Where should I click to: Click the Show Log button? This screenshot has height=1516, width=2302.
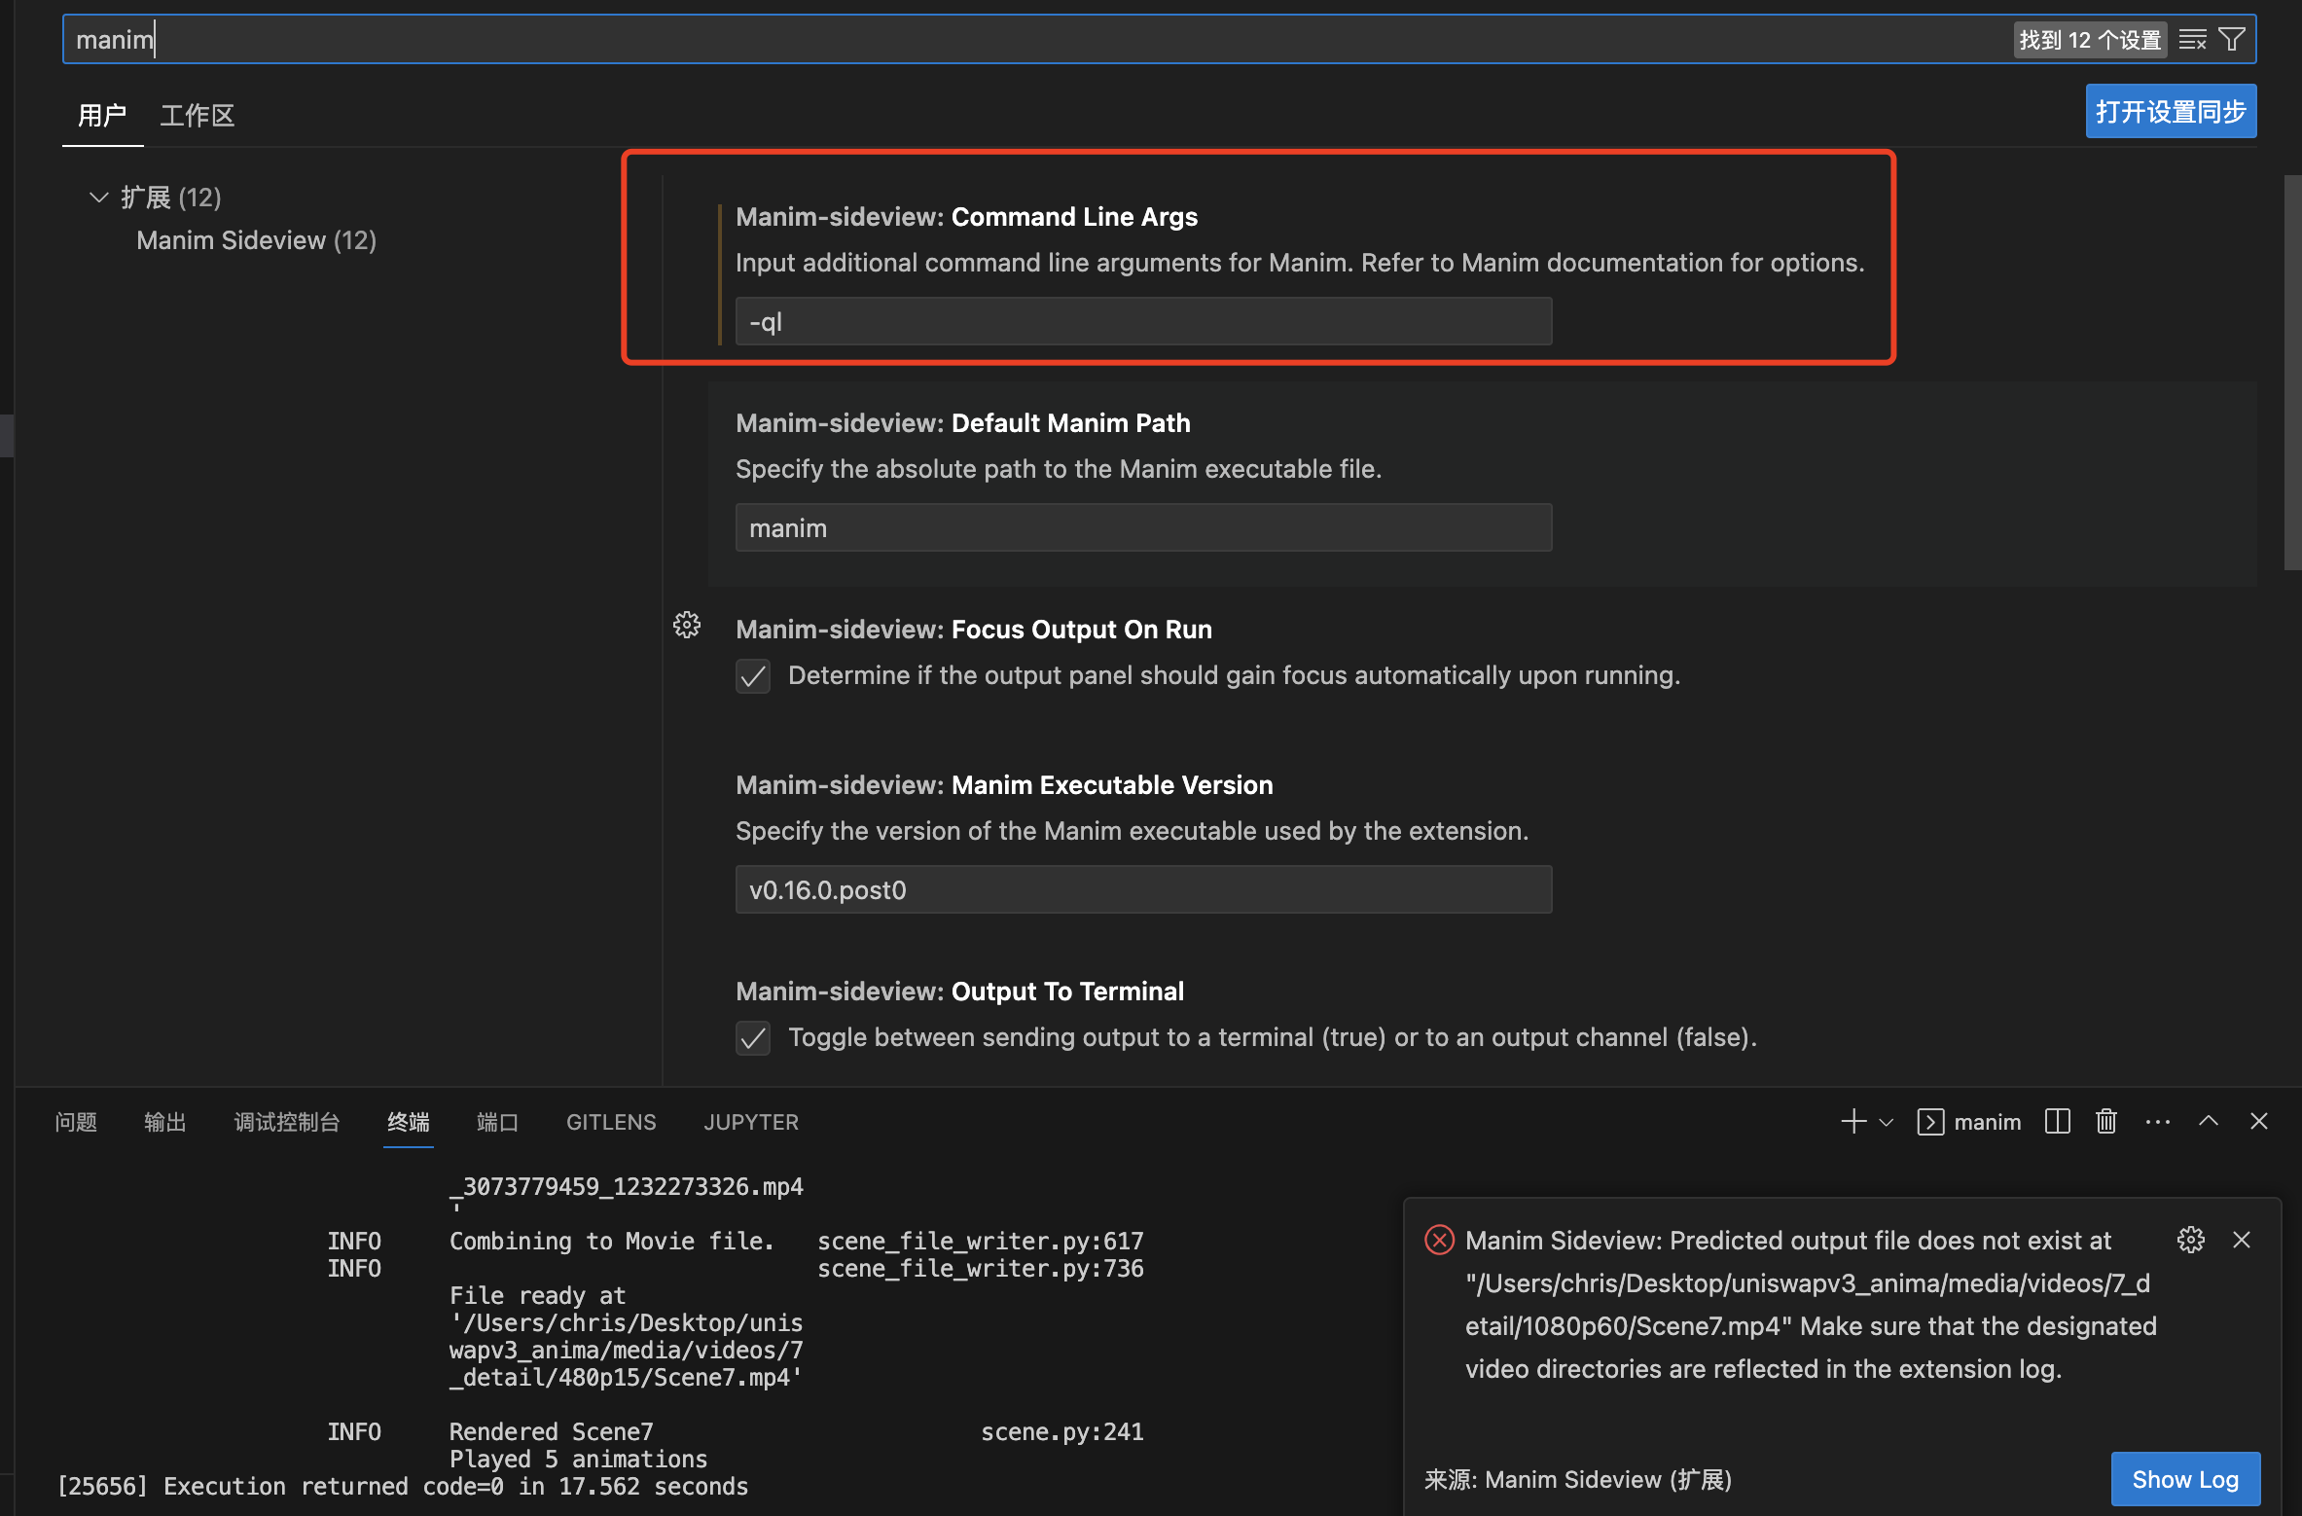pos(2184,1478)
